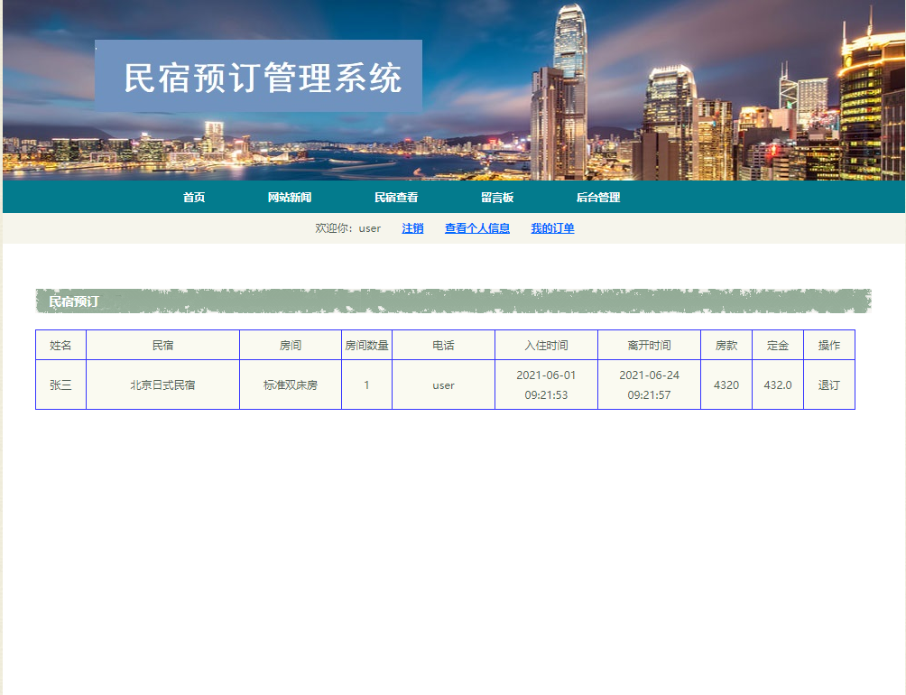The width and height of the screenshot is (906, 695).
Task: Open the 留言板 message board
Action: click(x=497, y=197)
